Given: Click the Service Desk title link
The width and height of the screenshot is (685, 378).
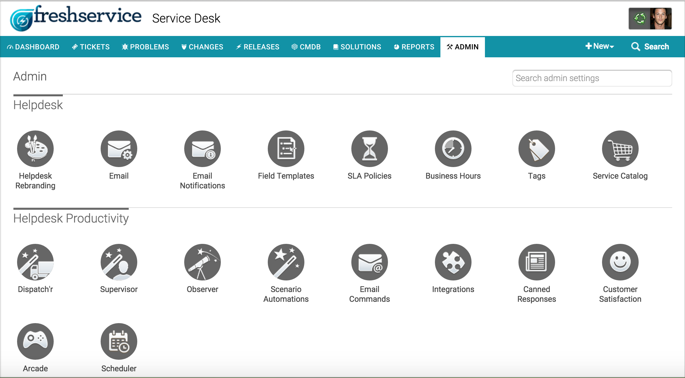Looking at the screenshot, I should (x=186, y=18).
